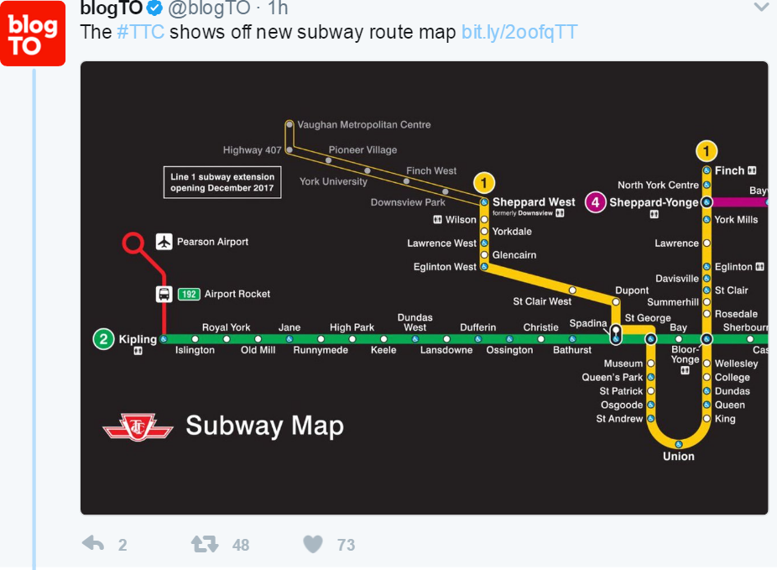Image resolution: width=777 pixels, height=570 pixels.
Task: Click the Pearson Airport airplane icon
Action: (x=164, y=242)
